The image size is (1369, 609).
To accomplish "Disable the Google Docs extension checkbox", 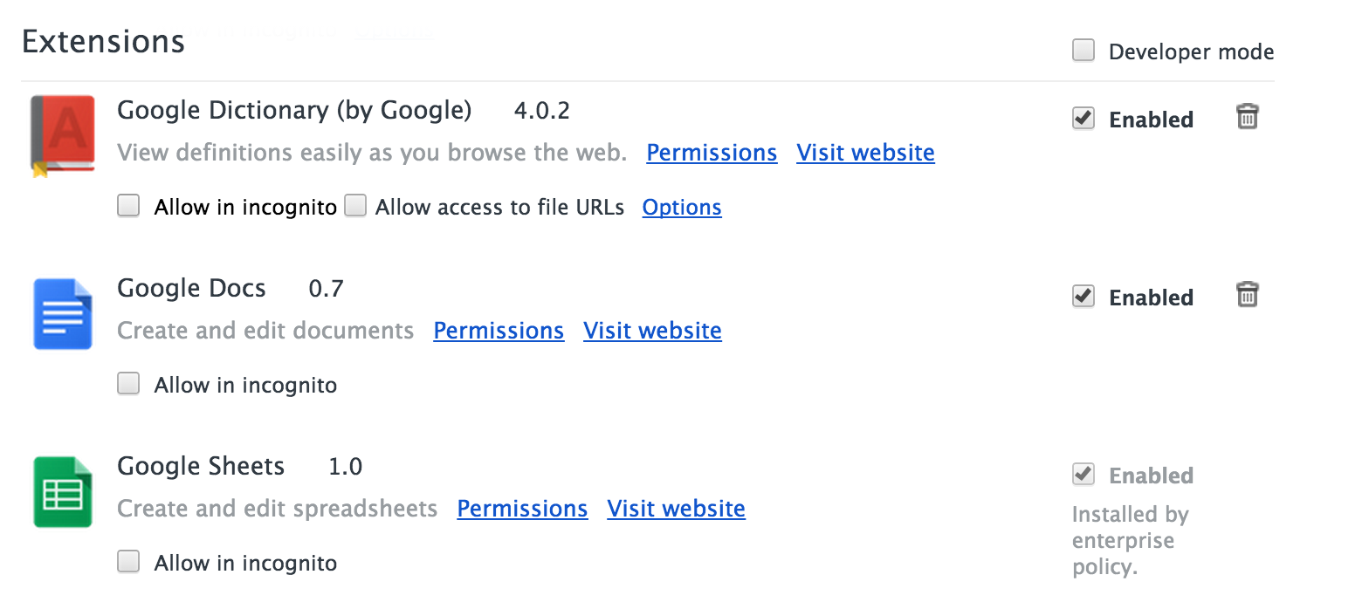I will pyautogui.click(x=1084, y=296).
